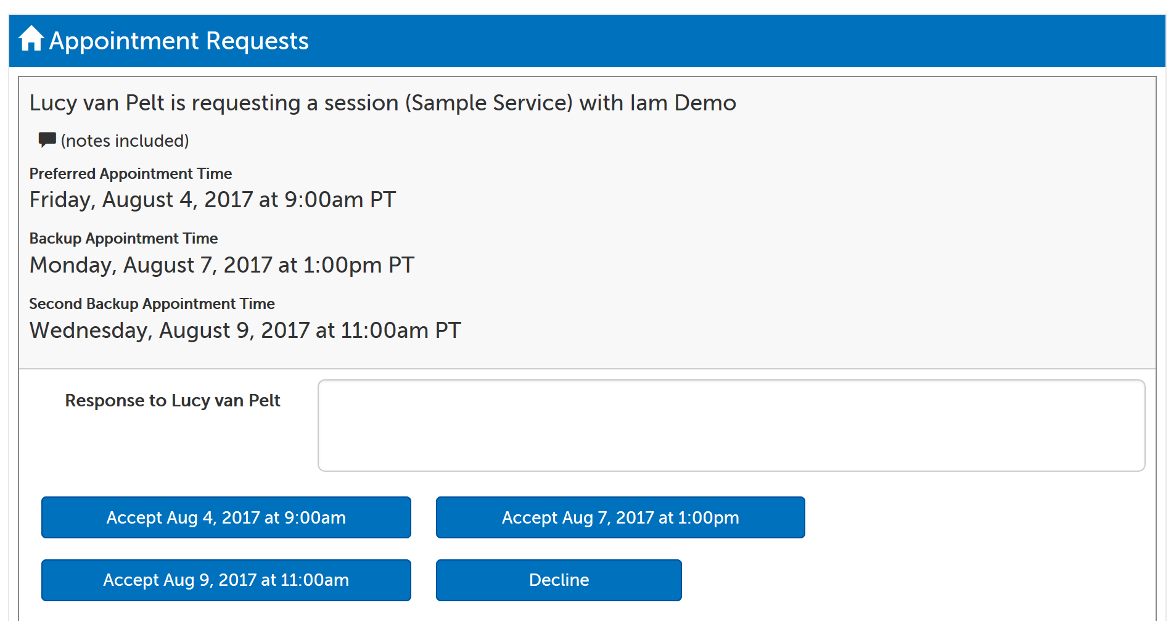Click the notes speech bubble icon
The height and width of the screenshot is (621, 1171).
[x=47, y=139]
